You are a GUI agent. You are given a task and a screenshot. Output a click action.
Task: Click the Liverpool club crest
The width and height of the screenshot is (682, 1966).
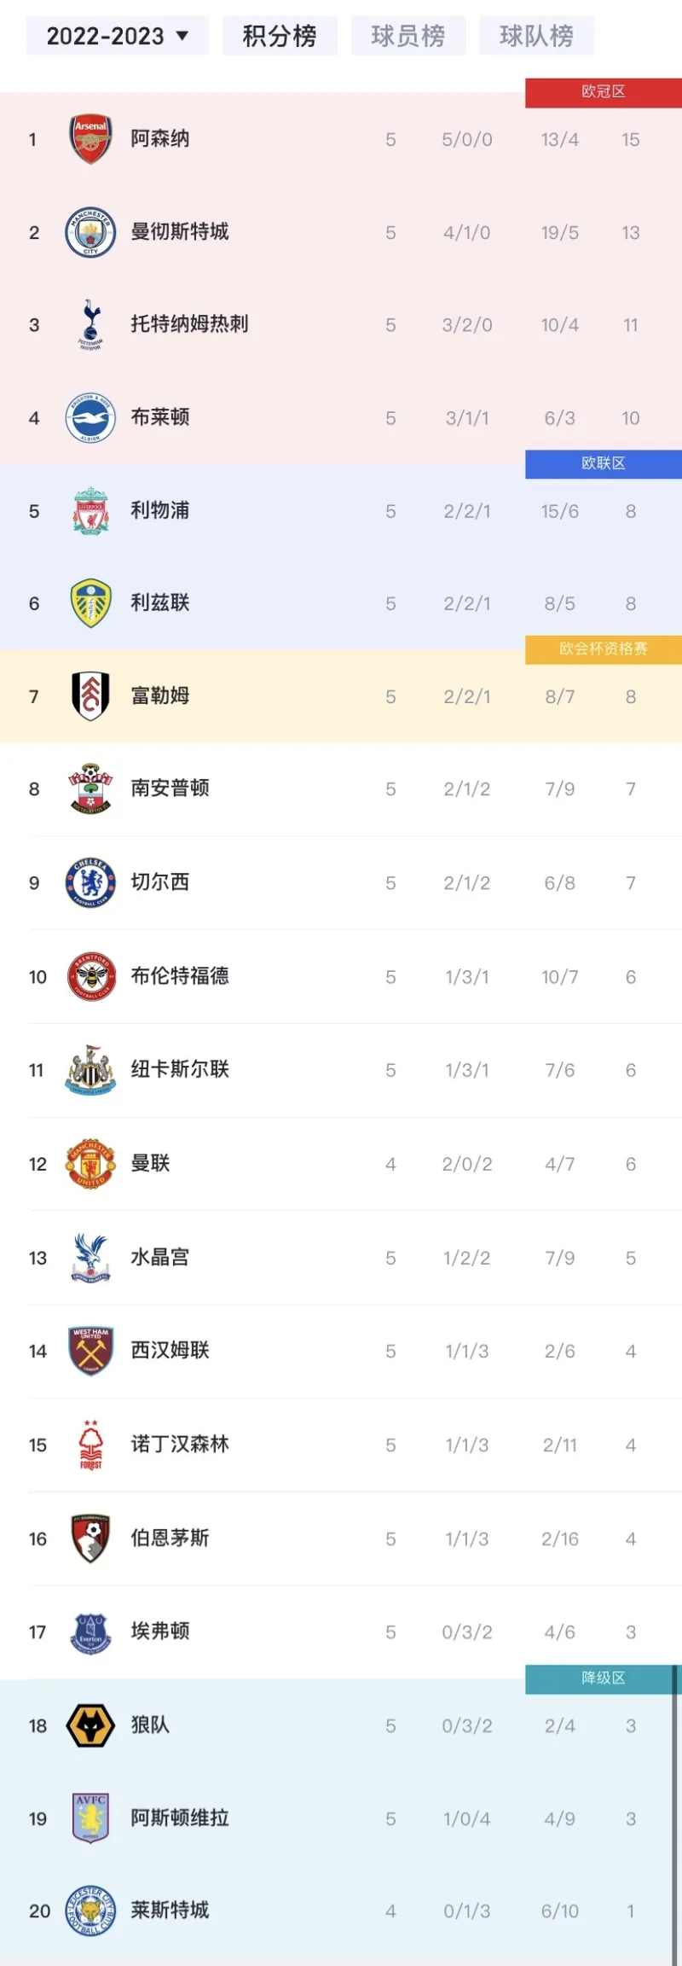click(x=90, y=511)
